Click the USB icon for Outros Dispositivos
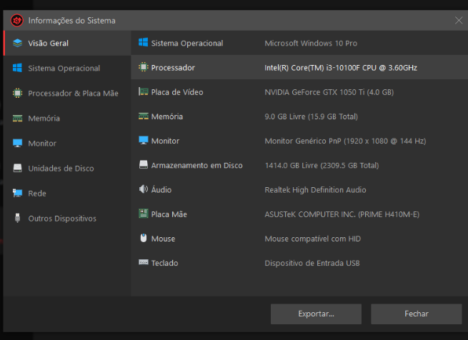 pos(17,218)
